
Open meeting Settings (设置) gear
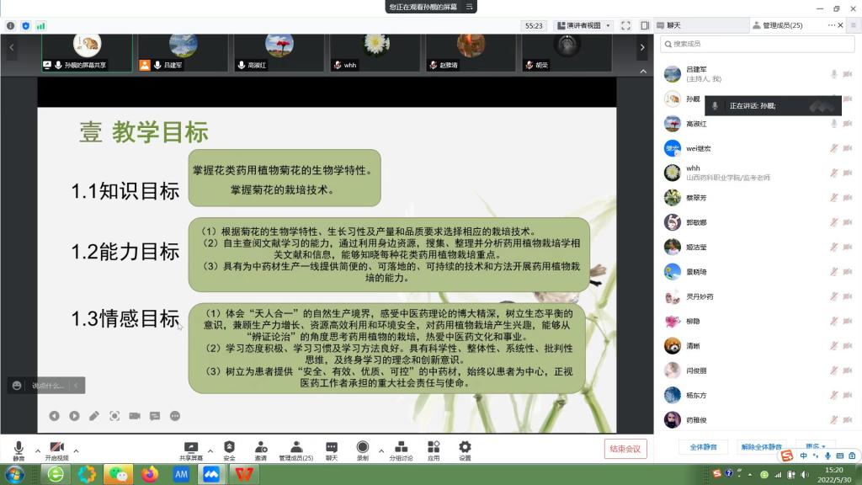[x=465, y=447]
